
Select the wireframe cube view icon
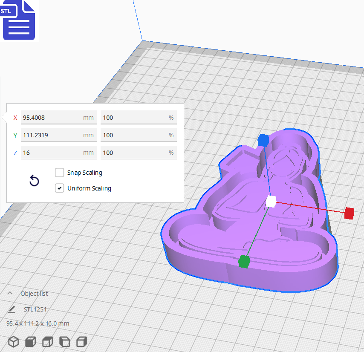click(13, 341)
